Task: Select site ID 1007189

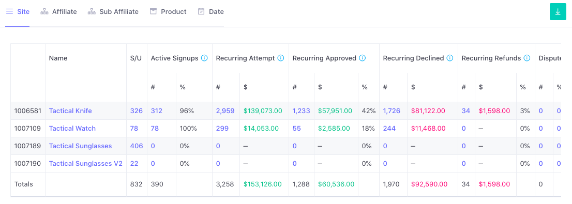Action: tap(27, 146)
